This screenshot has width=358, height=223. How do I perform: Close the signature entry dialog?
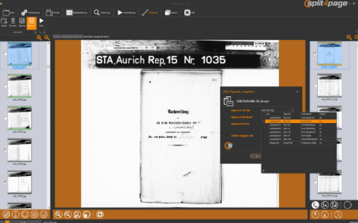click(x=297, y=91)
